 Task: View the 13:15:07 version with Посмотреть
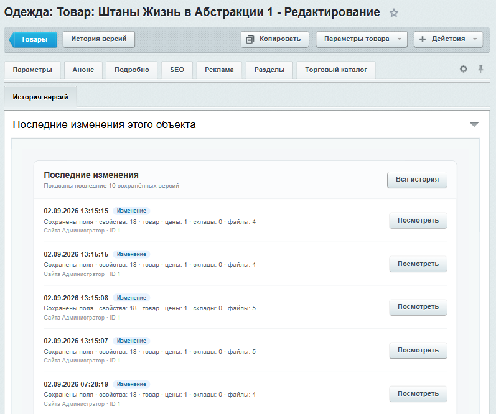click(x=418, y=350)
